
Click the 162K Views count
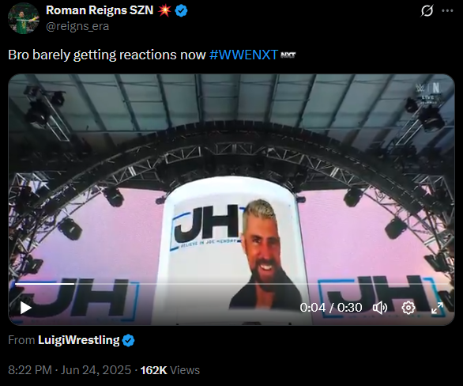coord(170,370)
